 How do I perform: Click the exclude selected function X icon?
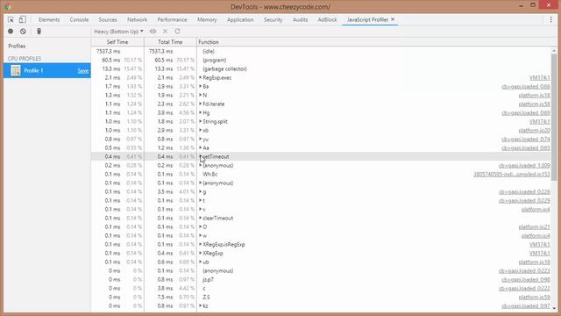pos(166,32)
